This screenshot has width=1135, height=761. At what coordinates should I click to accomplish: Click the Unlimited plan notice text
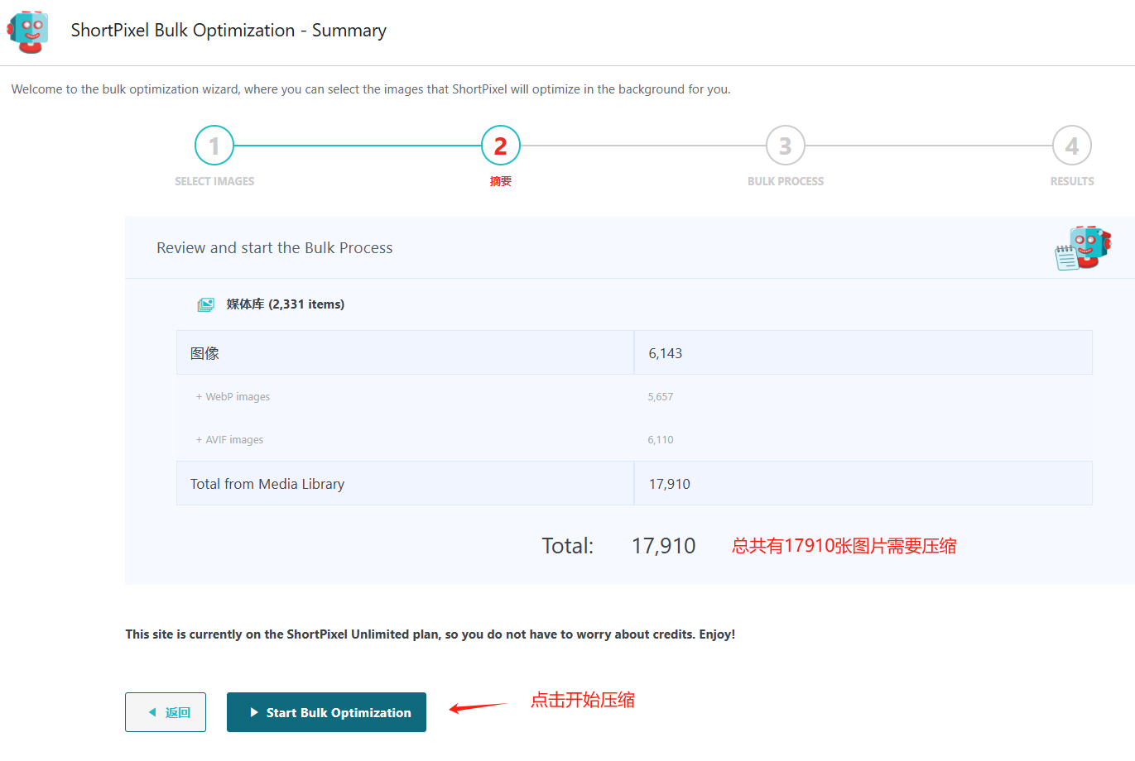430,634
